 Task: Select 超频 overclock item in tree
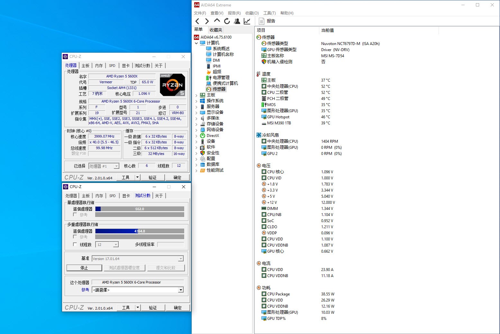click(x=217, y=72)
